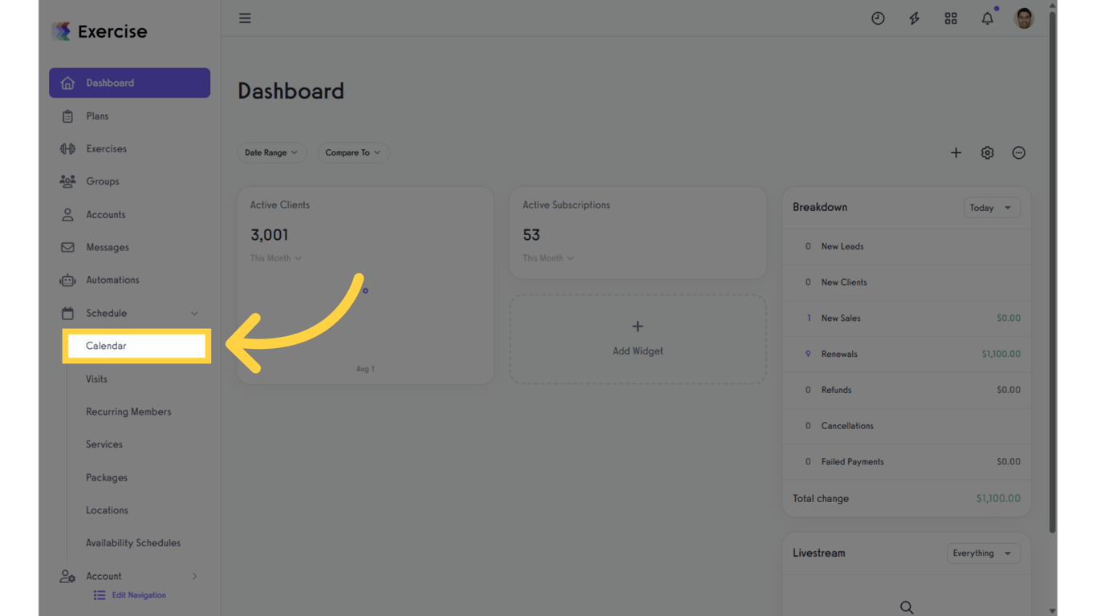
Task: Go to Exercises in the sidebar
Action: tap(107, 148)
